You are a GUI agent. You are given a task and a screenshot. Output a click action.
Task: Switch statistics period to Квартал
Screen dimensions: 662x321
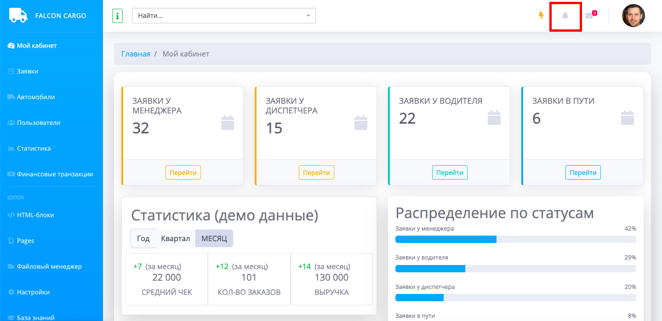coord(175,239)
